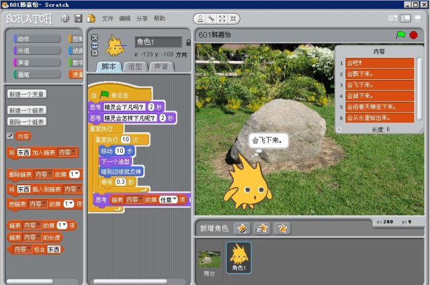This screenshot has height=285, width=430.
Task: Select the 画笔 block category
Action: (x=37, y=75)
